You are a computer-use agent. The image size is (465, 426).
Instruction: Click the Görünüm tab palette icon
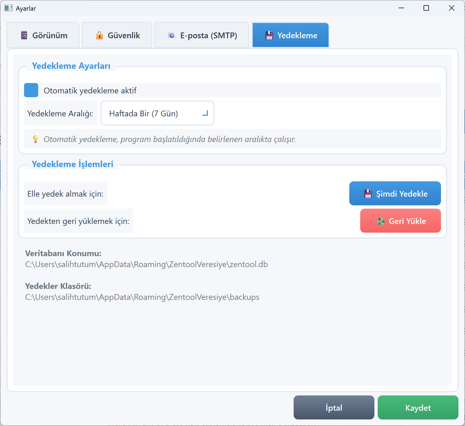[x=24, y=35]
